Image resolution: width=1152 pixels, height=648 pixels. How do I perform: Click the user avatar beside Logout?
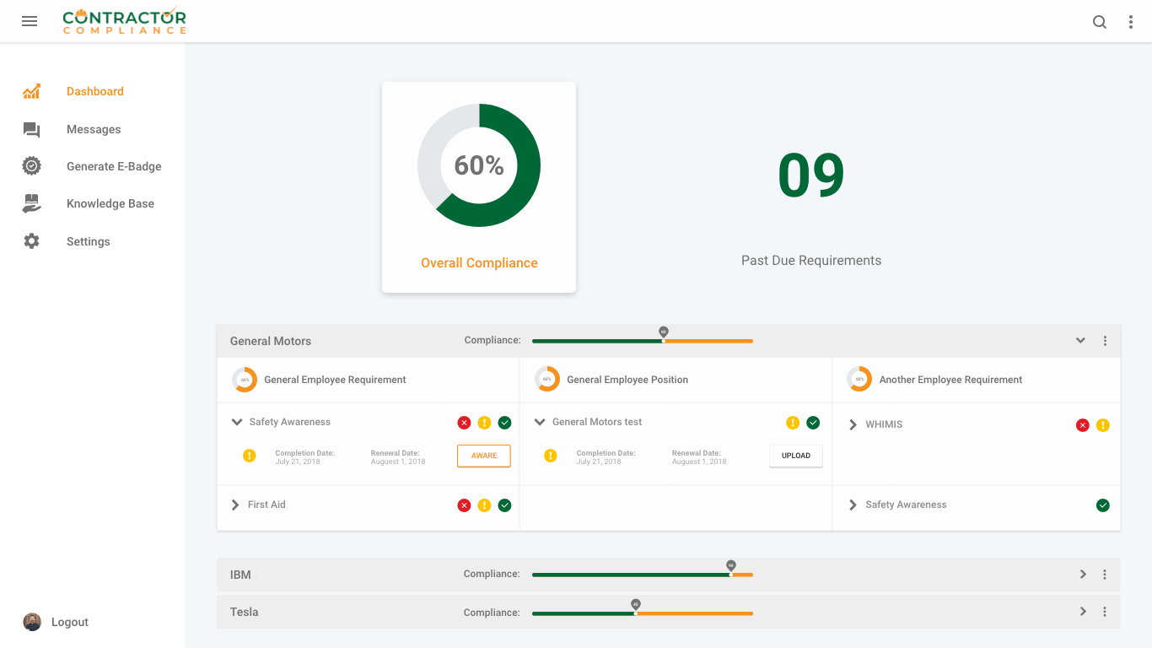32,622
